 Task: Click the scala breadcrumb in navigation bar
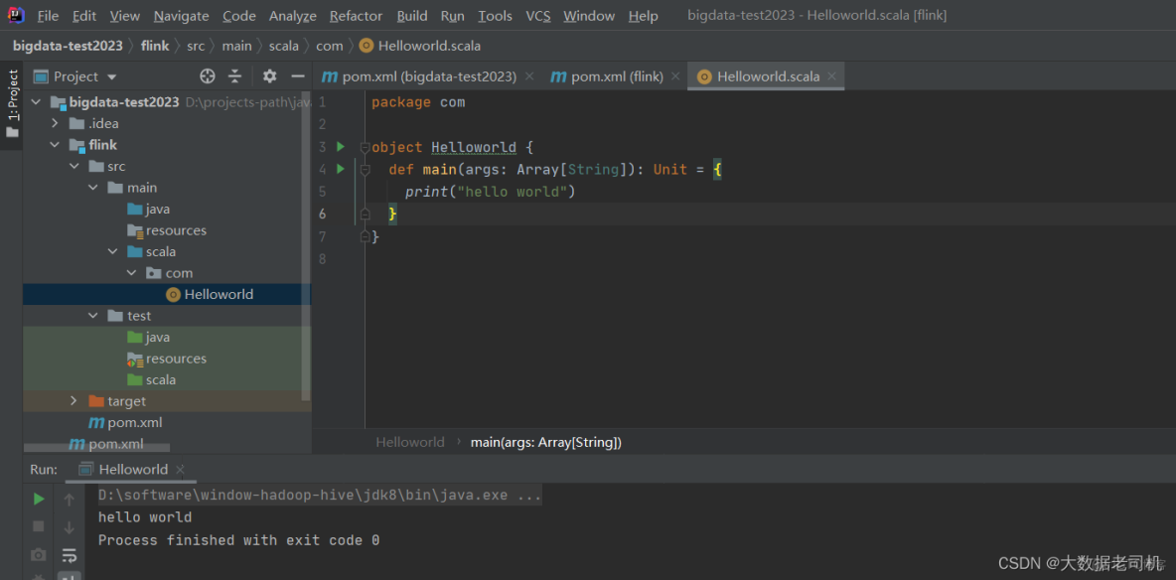(x=283, y=46)
